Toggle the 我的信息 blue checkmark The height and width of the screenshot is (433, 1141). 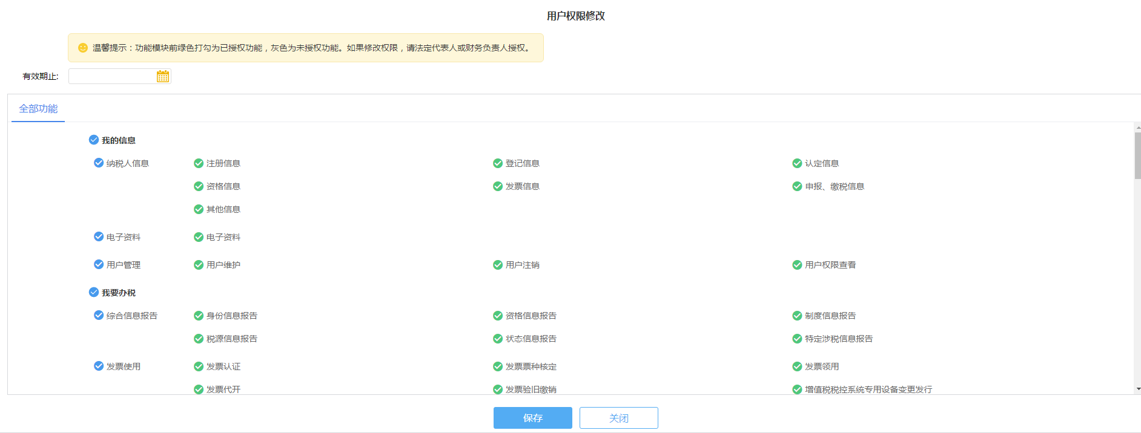point(94,140)
